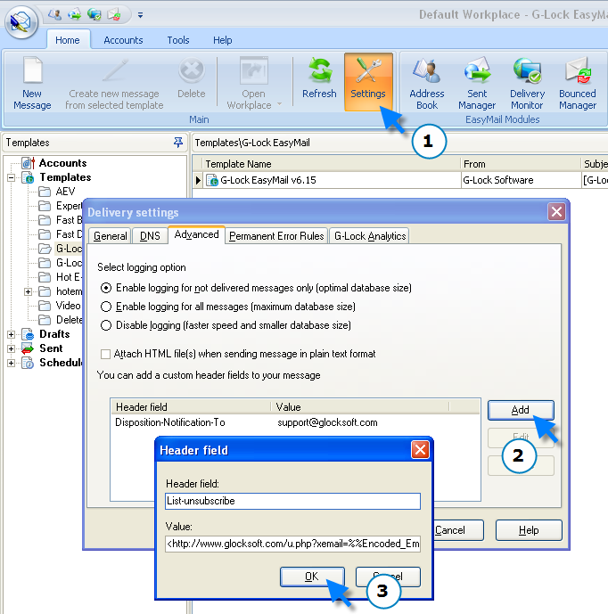Screen dimensions: 608x614
Task: Check Attach HTML file(s) when sending plain text
Action: [x=105, y=354]
